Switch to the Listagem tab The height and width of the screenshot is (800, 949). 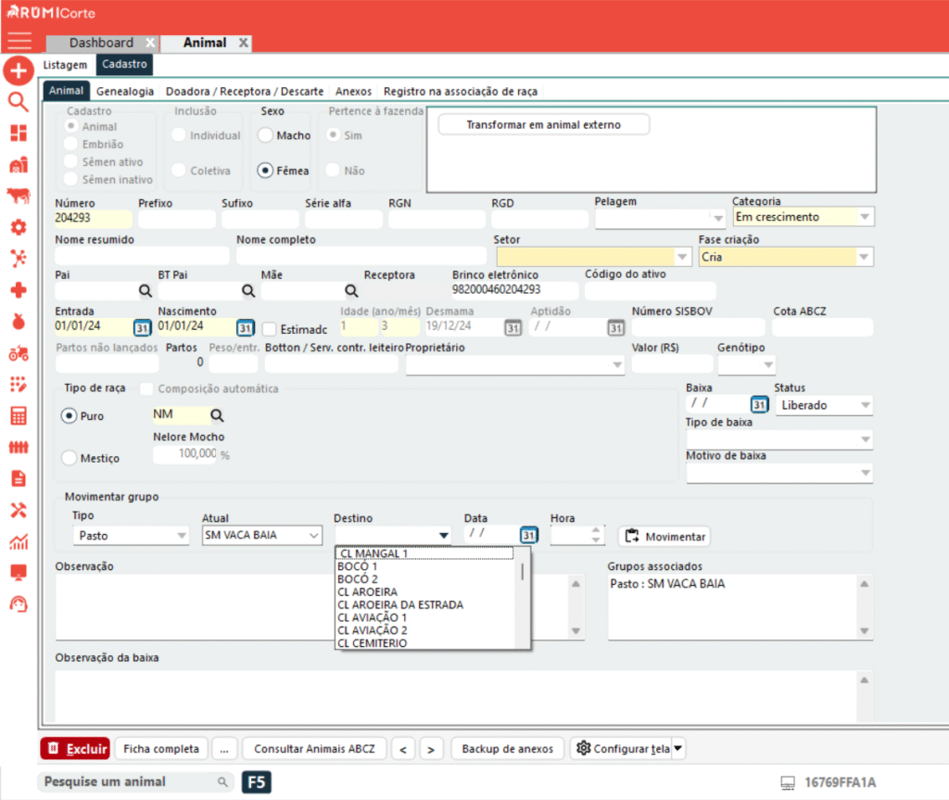pyautogui.click(x=65, y=65)
